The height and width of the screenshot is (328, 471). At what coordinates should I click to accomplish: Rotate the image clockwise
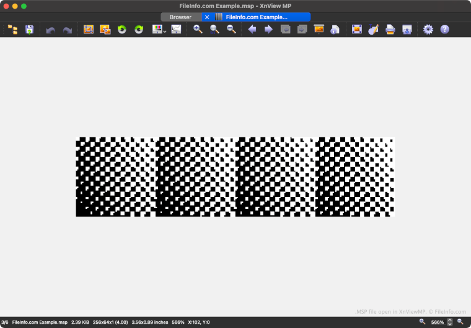pyautogui.click(x=139, y=30)
